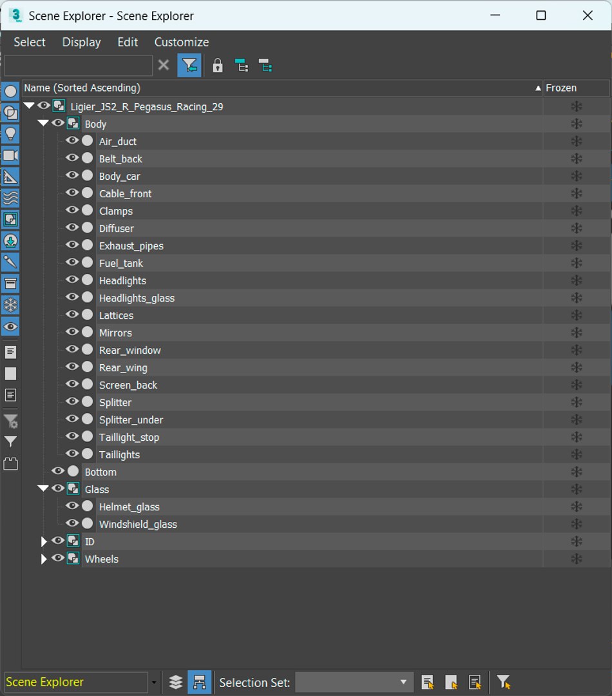Select the Fuel_tank object
The width and height of the screenshot is (612, 696).
click(120, 263)
